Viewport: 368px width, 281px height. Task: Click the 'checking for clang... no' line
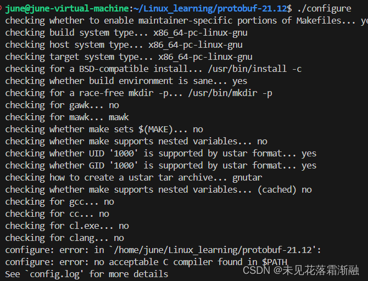(x=65, y=238)
